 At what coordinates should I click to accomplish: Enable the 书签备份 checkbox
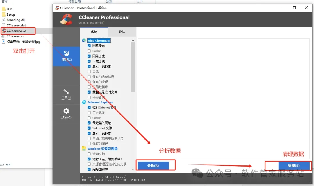tap(89, 97)
